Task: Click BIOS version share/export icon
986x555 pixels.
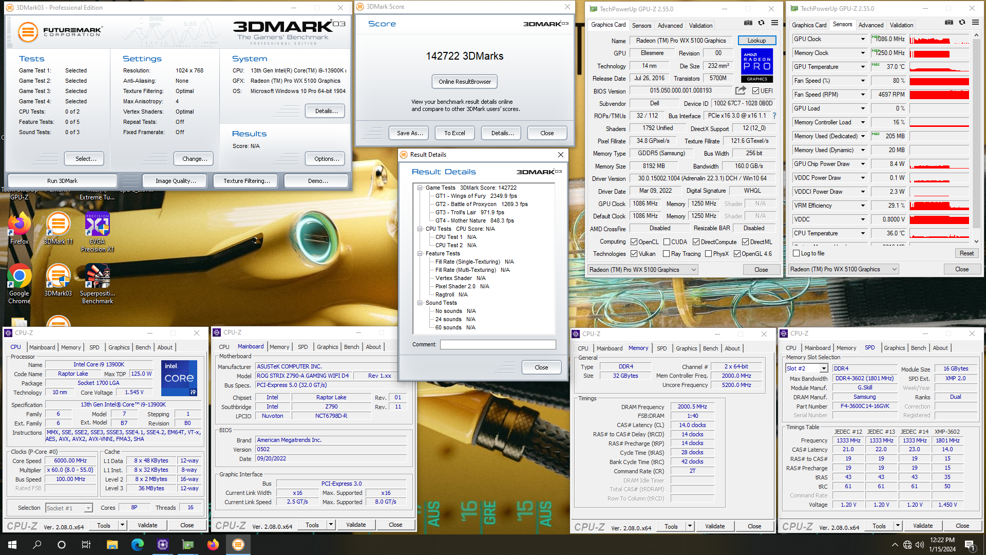Action: pyautogui.click(x=741, y=90)
